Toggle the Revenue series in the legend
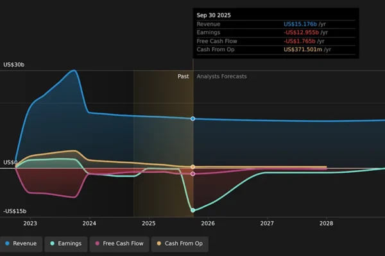Viewport: 385px width, 256px height. [x=21, y=244]
